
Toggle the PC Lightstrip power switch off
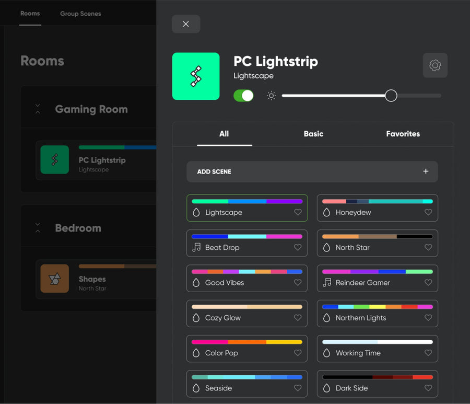pos(243,96)
